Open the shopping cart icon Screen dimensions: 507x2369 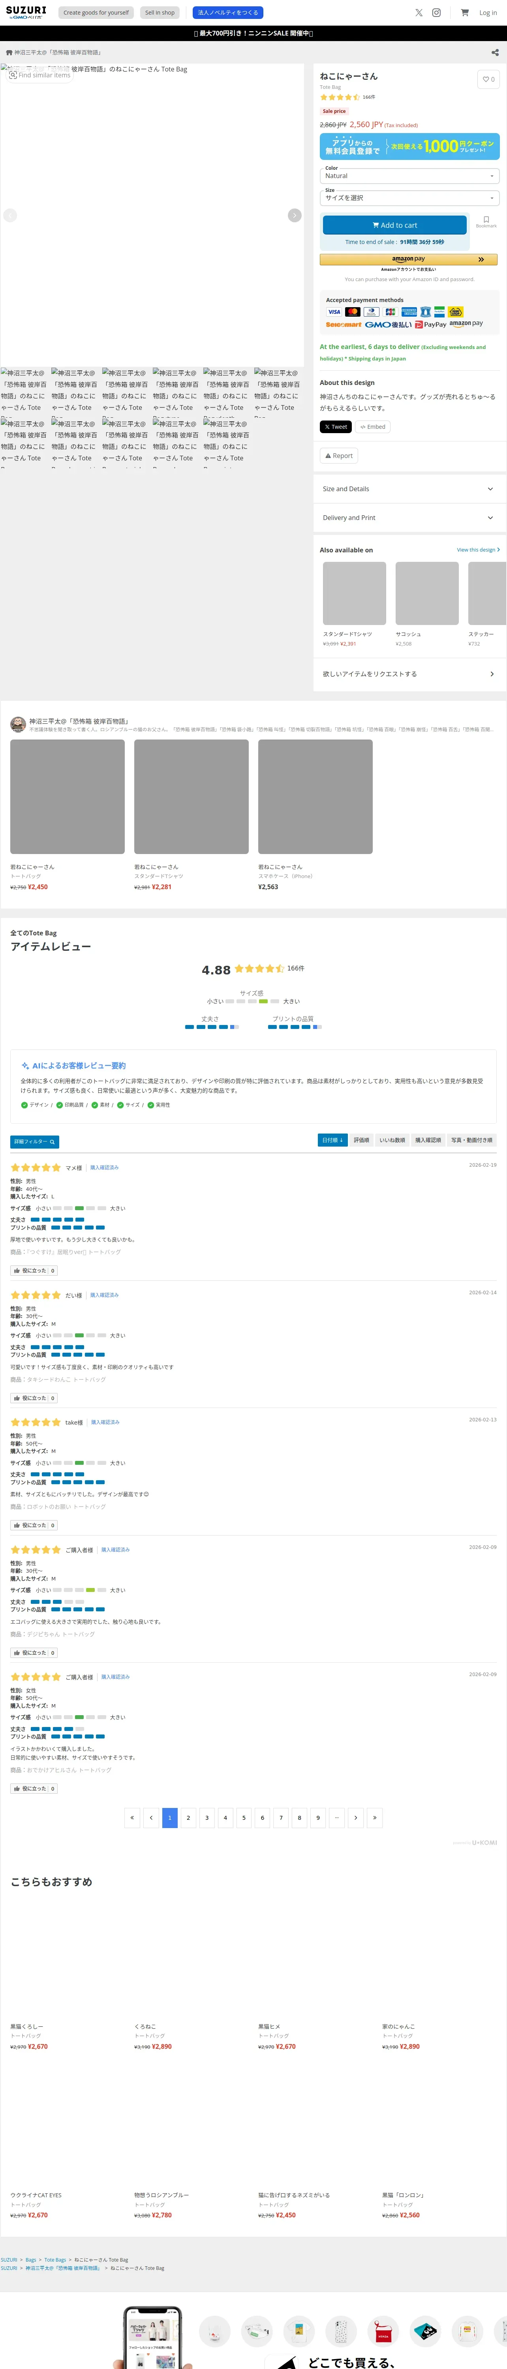pos(465,13)
